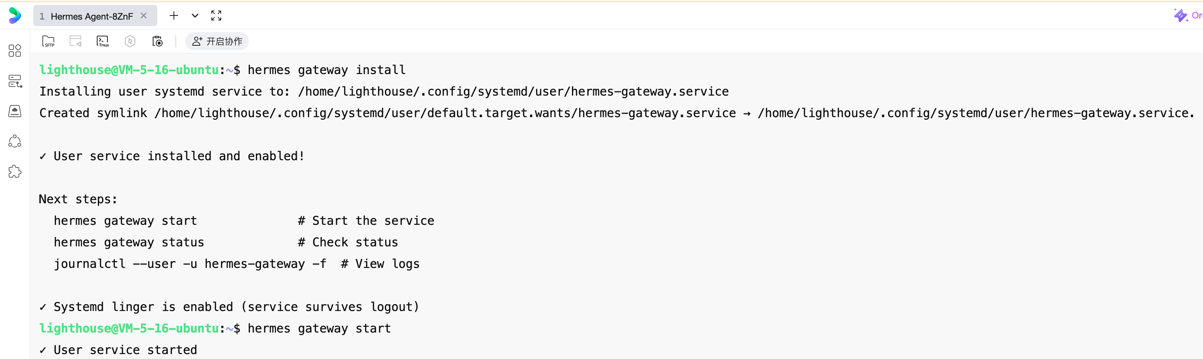This screenshot has width=1203, height=359.
Task: Open the SFTP file browser
Action: tap(48, 42)
